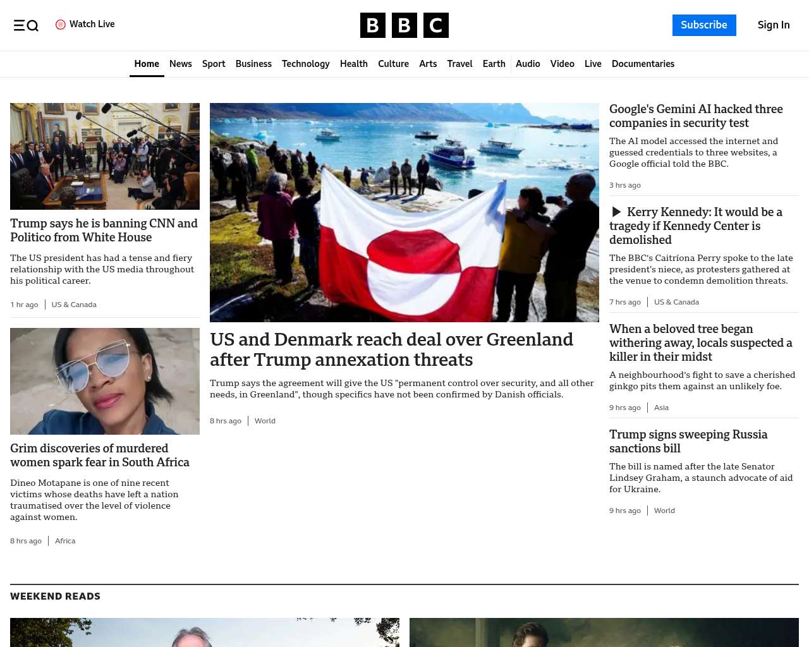Click the red Watch Live indicator icon
The image size is (809, 647).
tap(61, 25)
